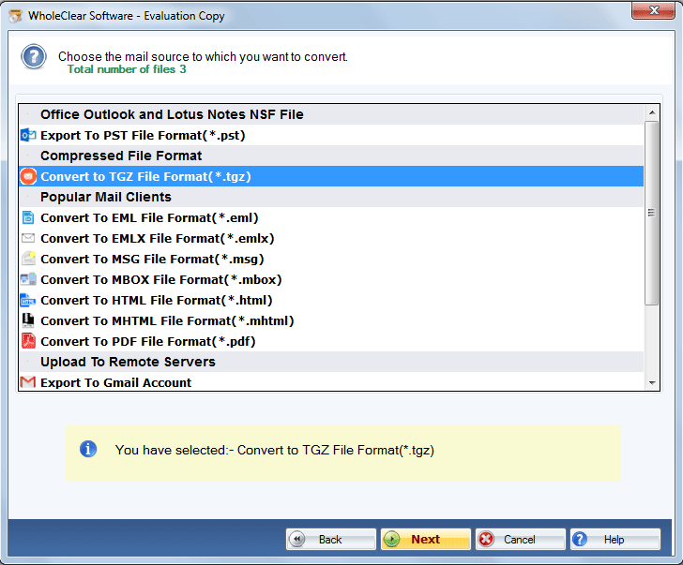Select Convert to TGZ File Format(*.tgz) row
Image resolution: width=683 pixels, height=565 pixels.
(331, 176)
